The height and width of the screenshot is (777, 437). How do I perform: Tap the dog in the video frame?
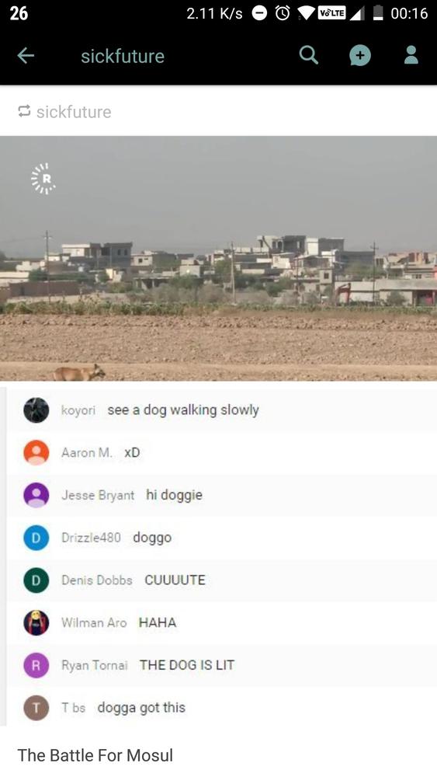tap(79, 372)
